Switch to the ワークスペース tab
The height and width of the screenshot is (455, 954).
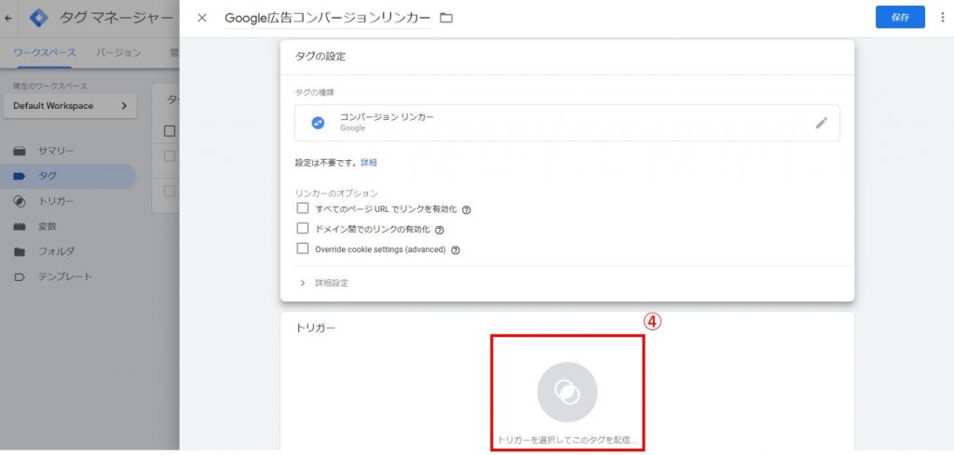(x=45, y=53)
